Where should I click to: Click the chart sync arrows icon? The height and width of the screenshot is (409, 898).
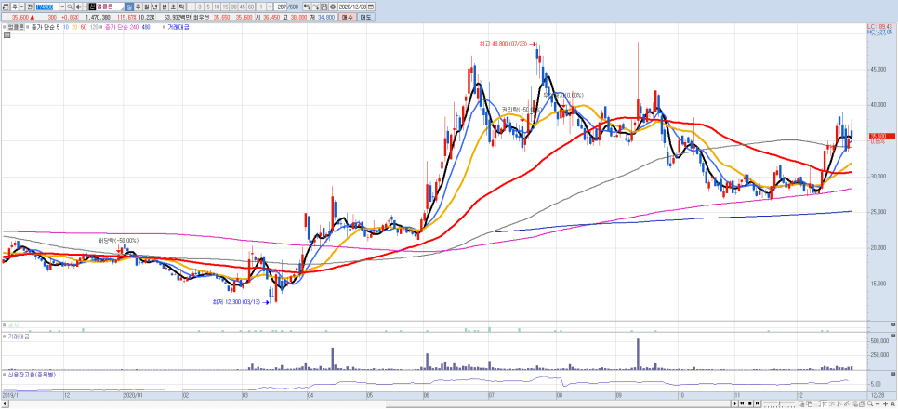307,7
